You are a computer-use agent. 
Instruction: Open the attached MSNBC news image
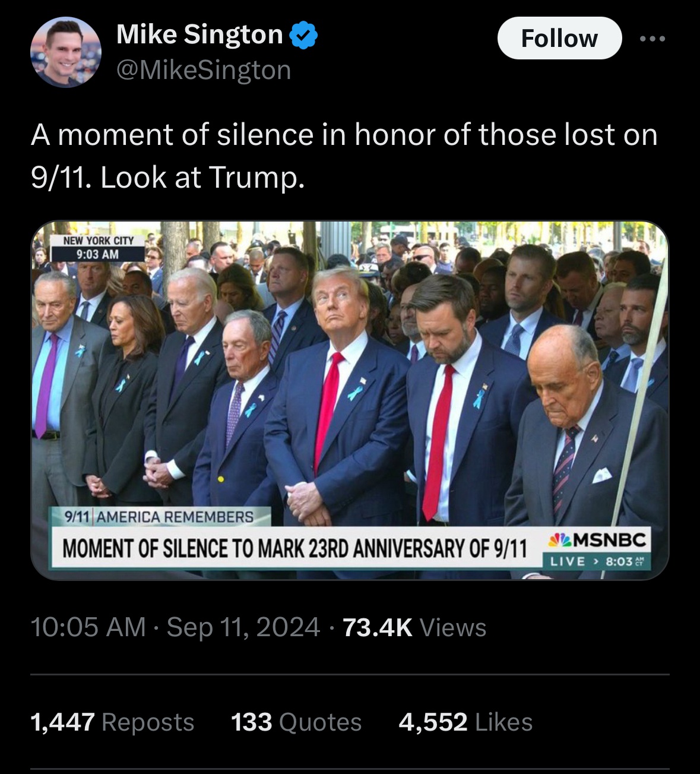[350, 400]
